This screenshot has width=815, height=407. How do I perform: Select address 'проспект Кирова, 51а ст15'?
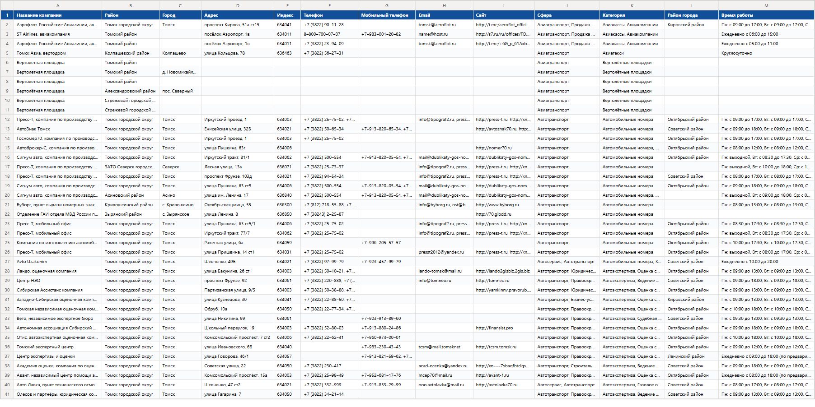coord(238,25)
